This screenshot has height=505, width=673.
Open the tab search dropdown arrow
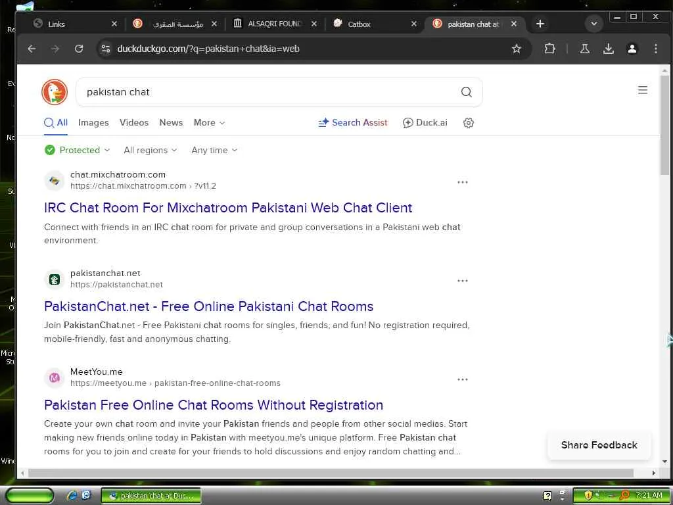click(593, 24)
